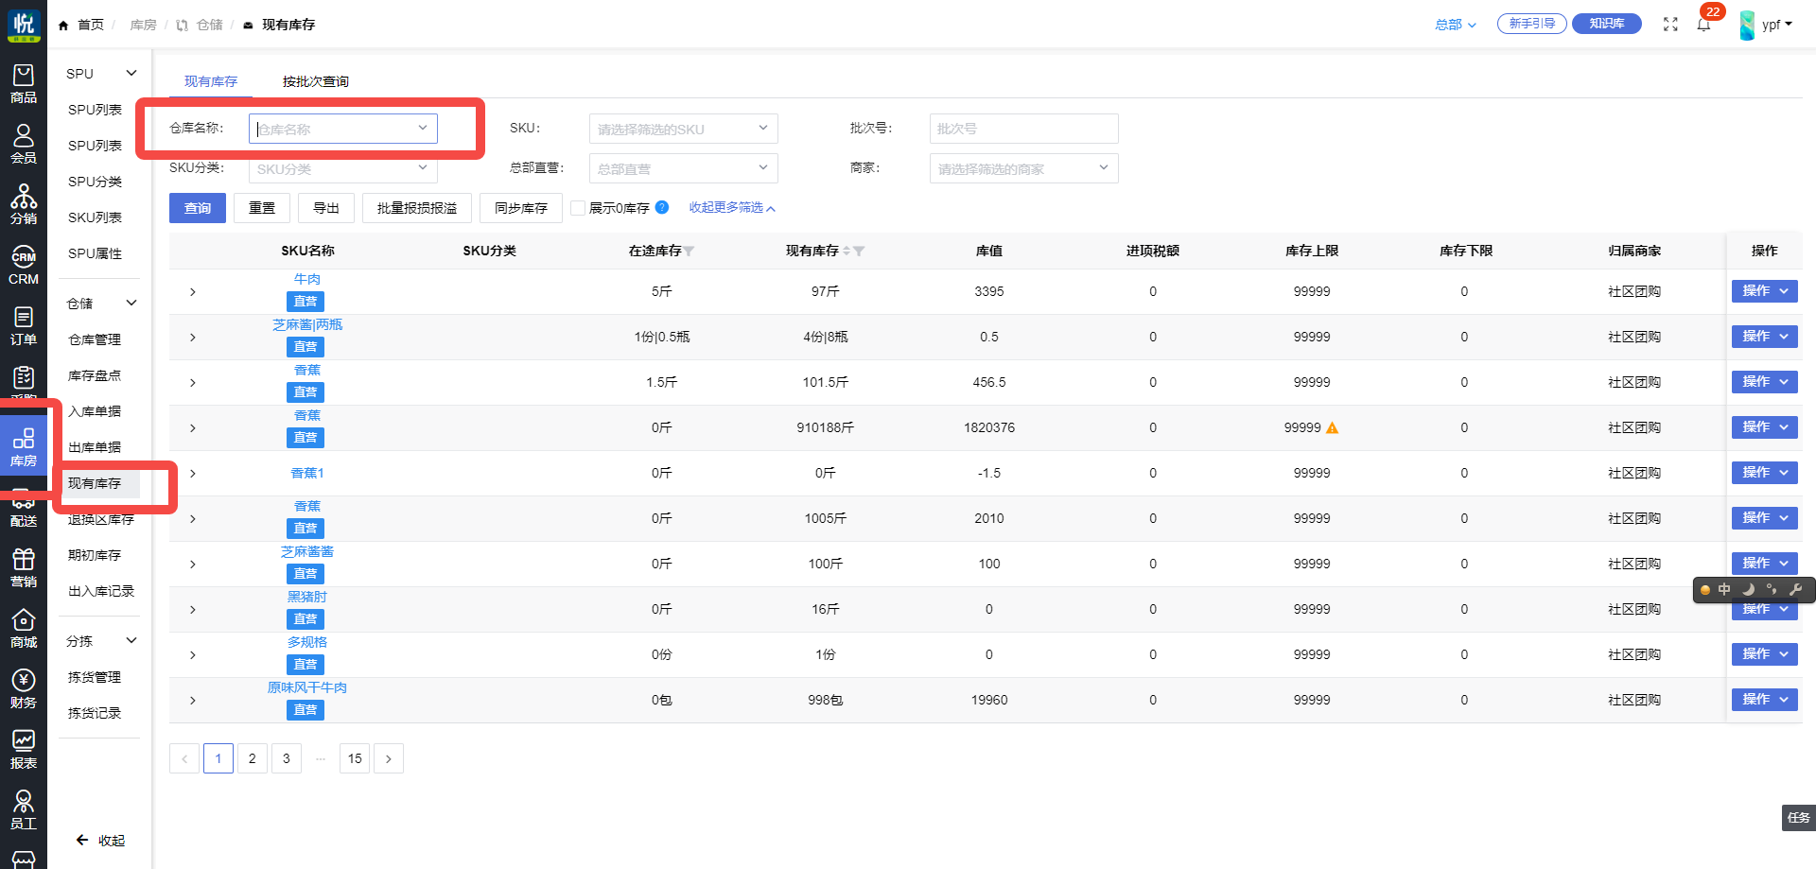Toggle fullscreen mode icon
Screen dimensions: 1816x869
click(1670, 25)
